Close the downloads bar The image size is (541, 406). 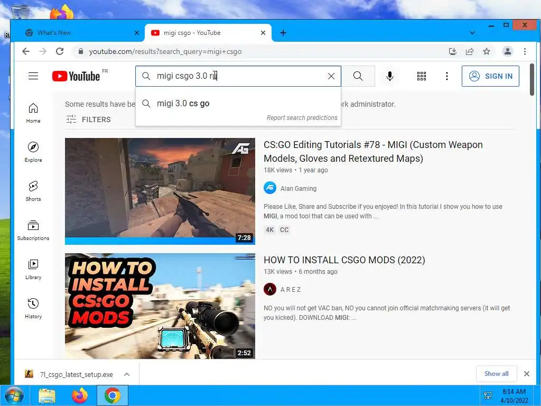527,374
